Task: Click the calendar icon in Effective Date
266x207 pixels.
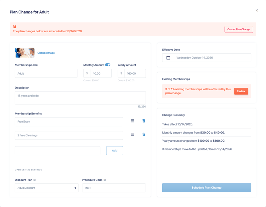Action: pyautogui.click(x=168, y=58)
